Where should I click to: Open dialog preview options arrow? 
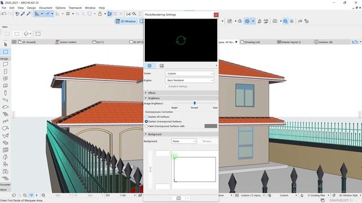click(x=216, y=66)
